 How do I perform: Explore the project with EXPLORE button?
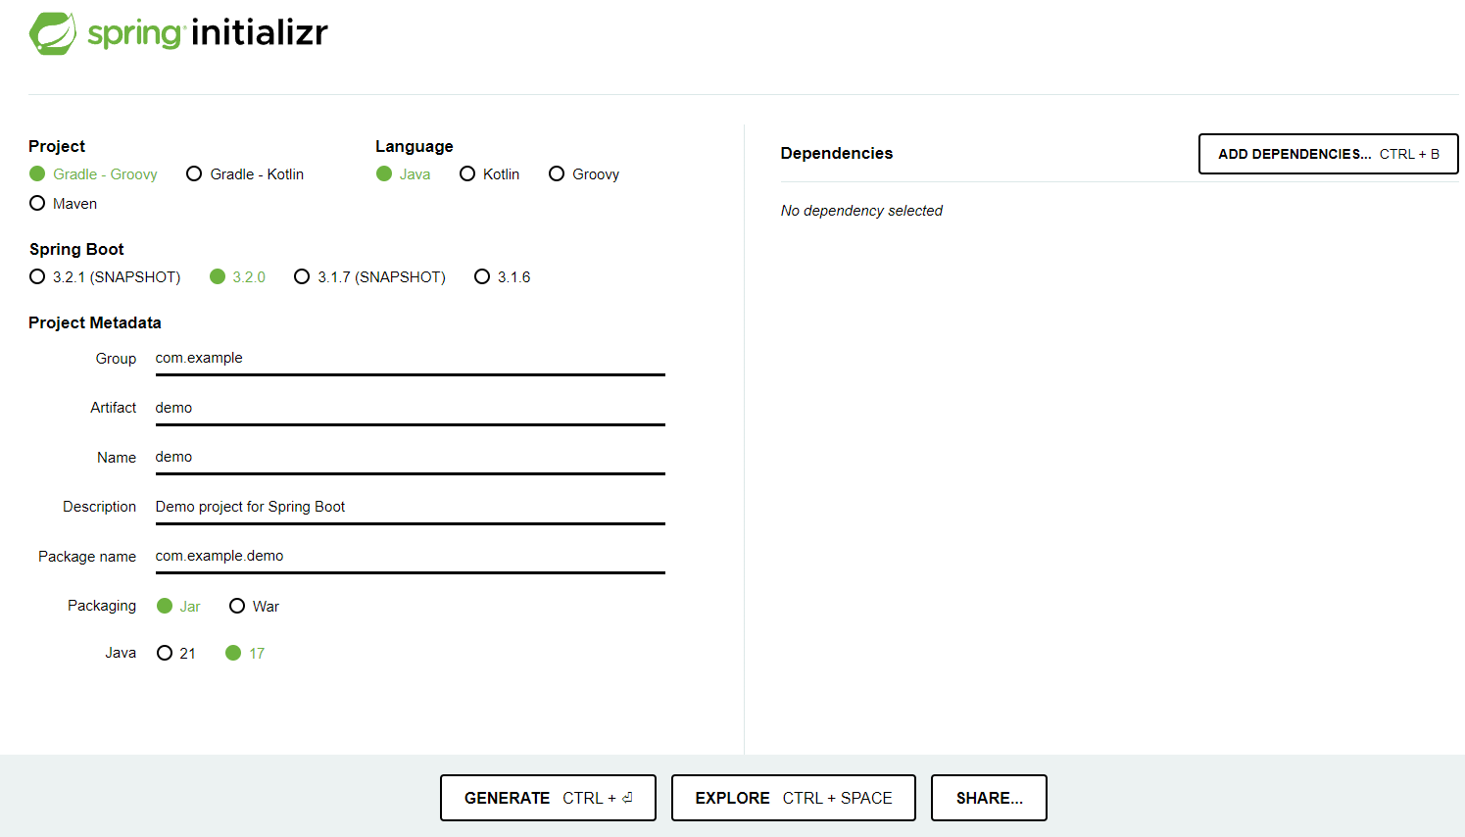tap(794, 798)
